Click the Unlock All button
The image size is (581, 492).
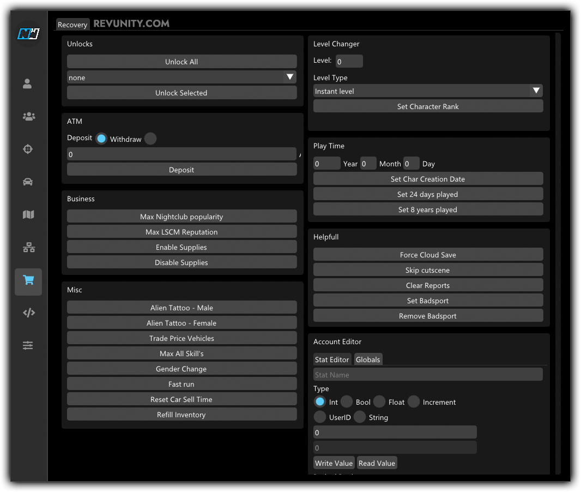181,62
